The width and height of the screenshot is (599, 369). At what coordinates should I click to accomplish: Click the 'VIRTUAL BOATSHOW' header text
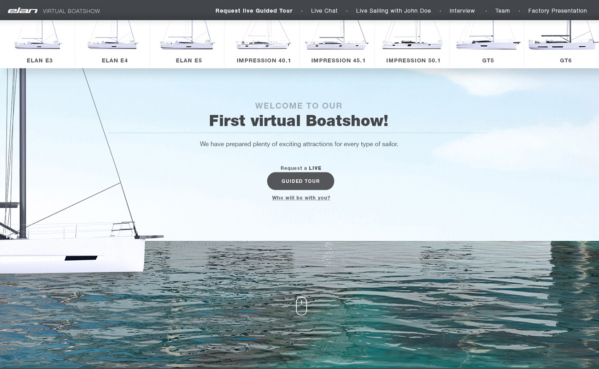tap(71, 11)
